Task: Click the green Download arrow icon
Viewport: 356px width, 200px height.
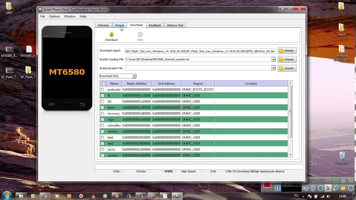Action: (x=112, y=34)
